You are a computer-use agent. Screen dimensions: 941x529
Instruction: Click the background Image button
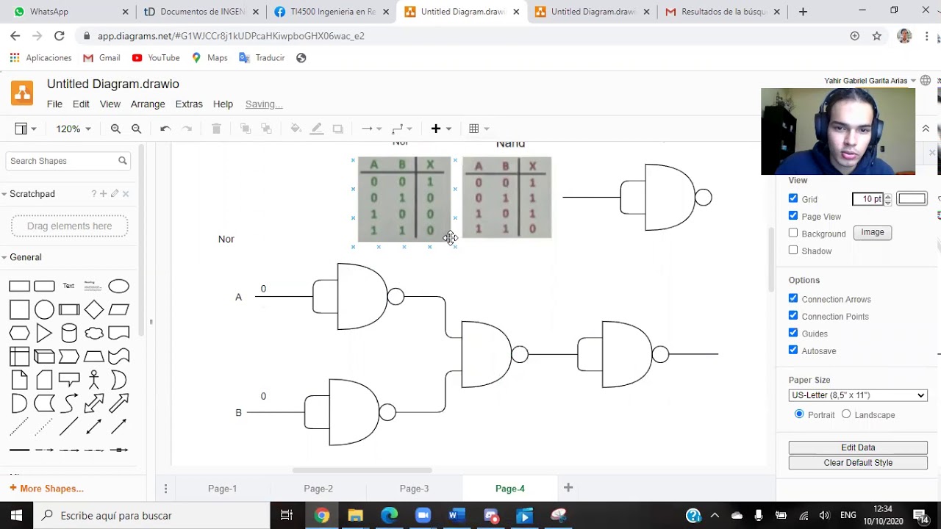pyautogui.click(x=873, y=232)
